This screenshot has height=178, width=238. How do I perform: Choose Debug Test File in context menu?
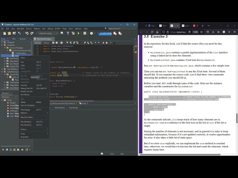pyautogui.click(x=34, y=88)
